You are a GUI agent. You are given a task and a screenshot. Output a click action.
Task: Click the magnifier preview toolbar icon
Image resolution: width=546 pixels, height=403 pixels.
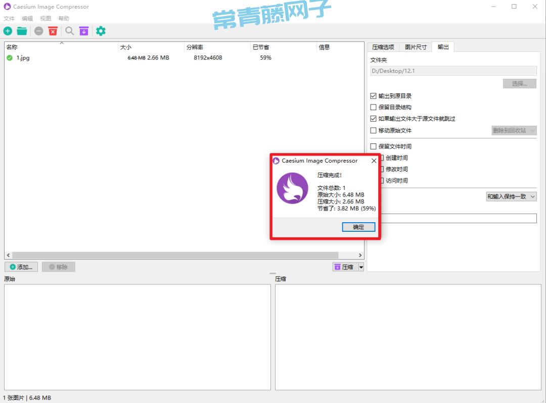pyautogui.click(x=70, y=31)
